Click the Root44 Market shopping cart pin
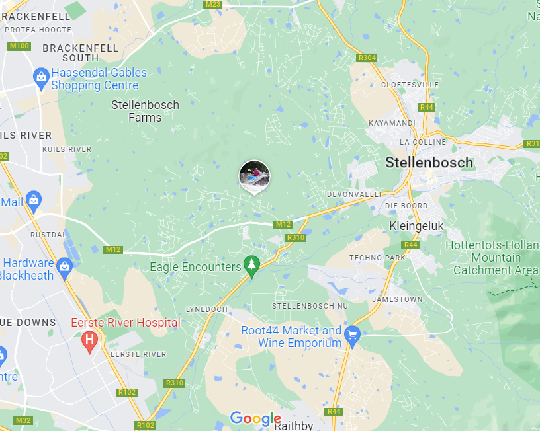Screen dimensions: 540x431 pos(352,336)
